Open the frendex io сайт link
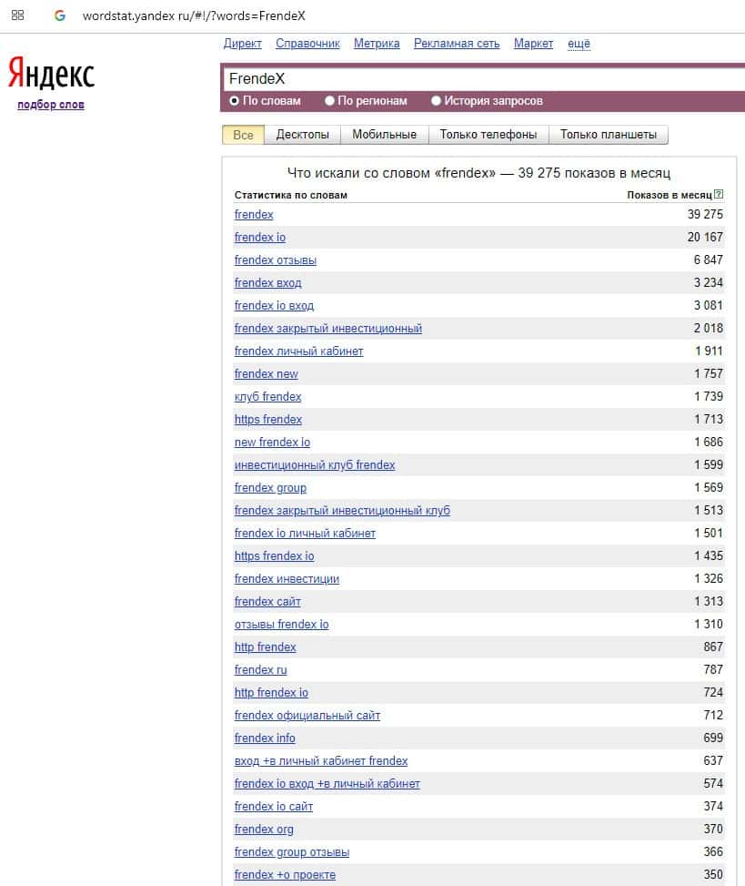The image size is (745, 886). click(274, 807)
